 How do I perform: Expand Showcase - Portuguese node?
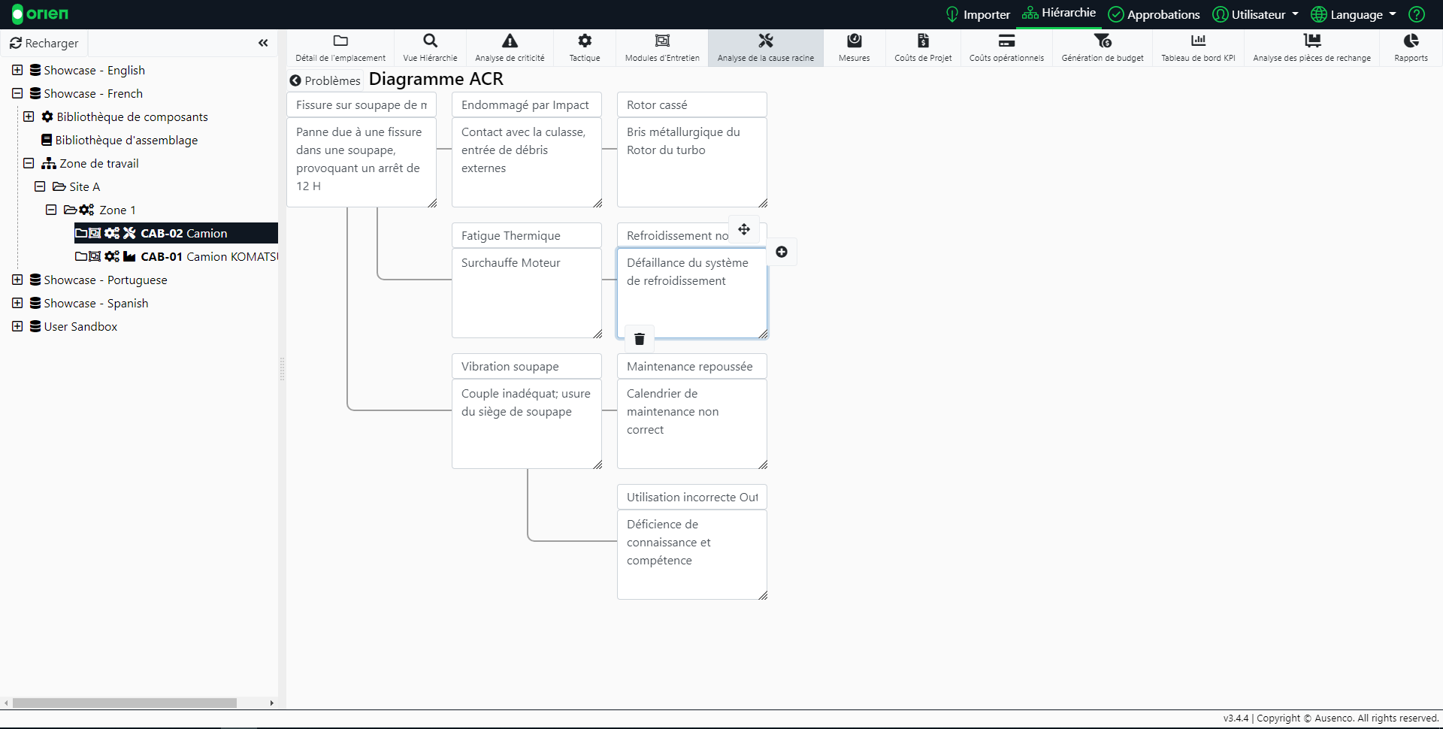click(17, 280)
